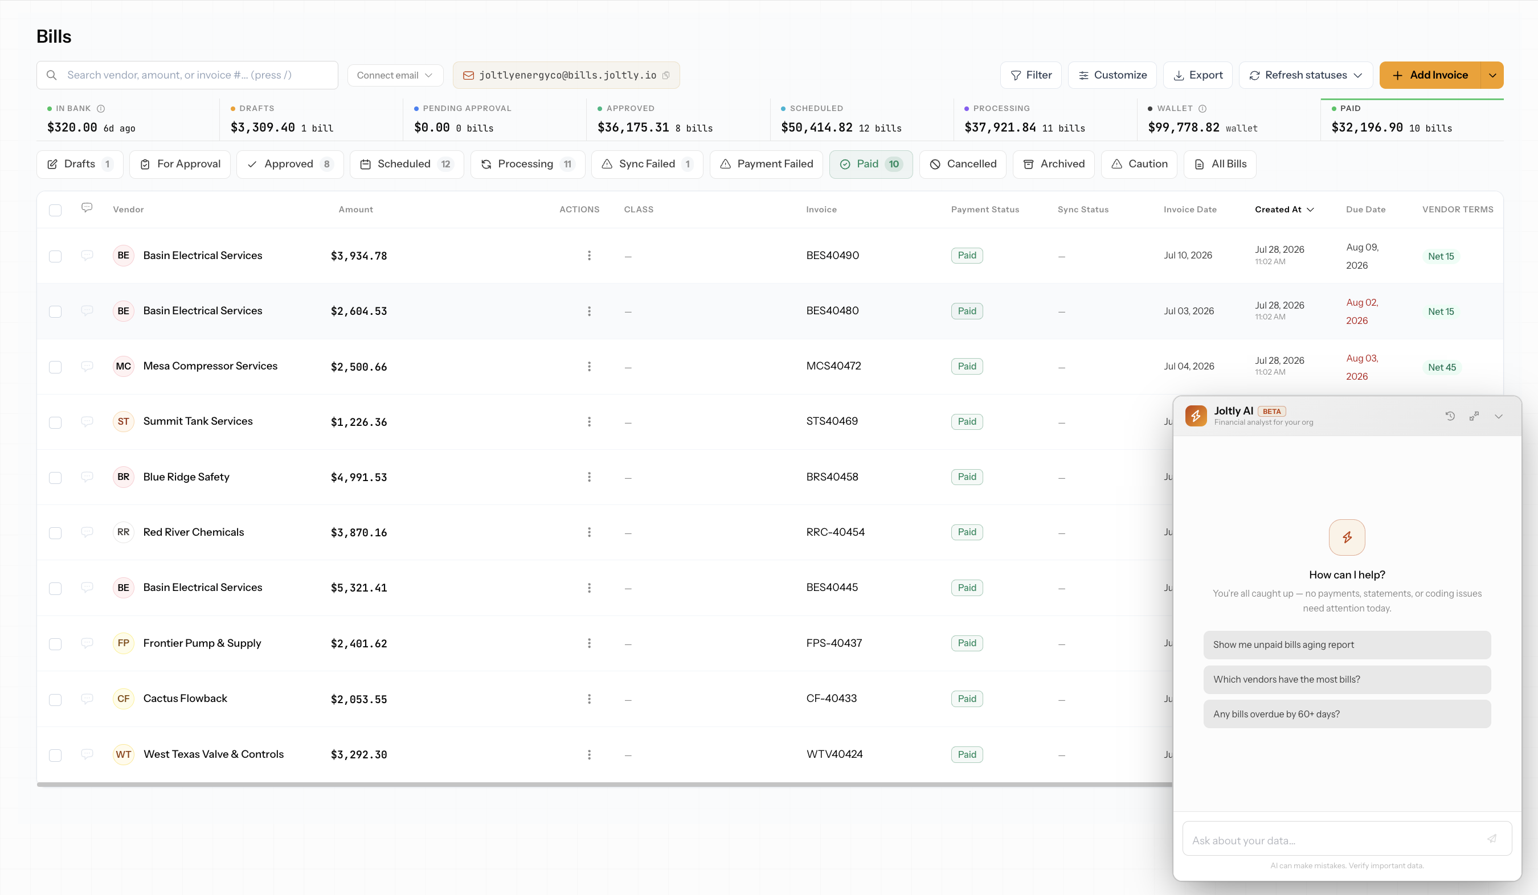Click the WALLET info icon
The width and height of the screenshot is (1538, 895).
[x=1202, y=109]
